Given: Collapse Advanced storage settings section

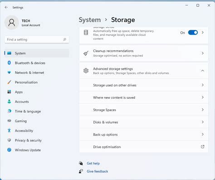Looking at the screenshot, I should tap(203, 71).
